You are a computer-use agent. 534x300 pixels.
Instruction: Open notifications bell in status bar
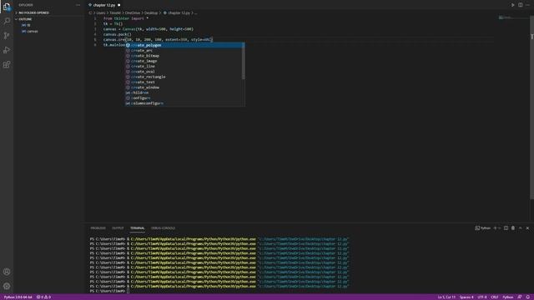528,297
